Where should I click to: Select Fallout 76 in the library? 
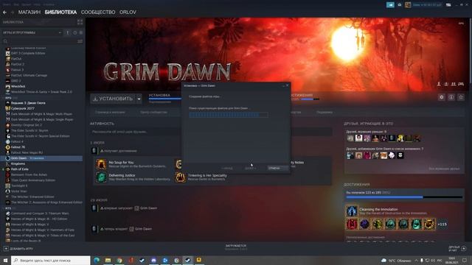pyautogui.click(x=18, y=147)
